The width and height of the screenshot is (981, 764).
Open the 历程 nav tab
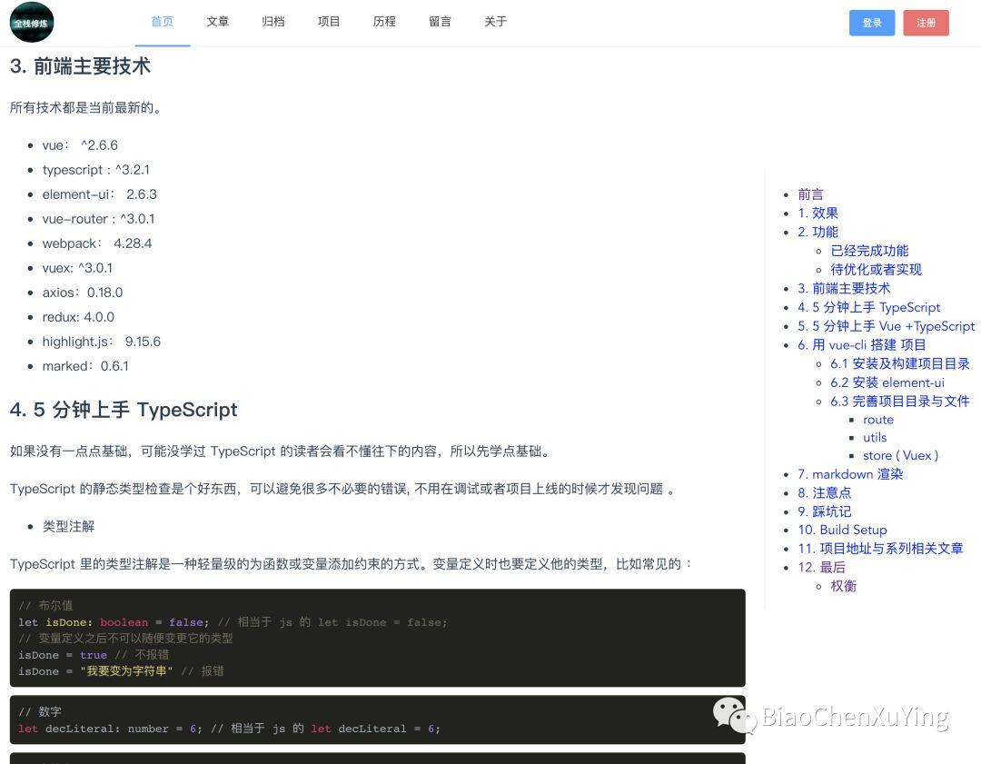[x=384, y=22]
